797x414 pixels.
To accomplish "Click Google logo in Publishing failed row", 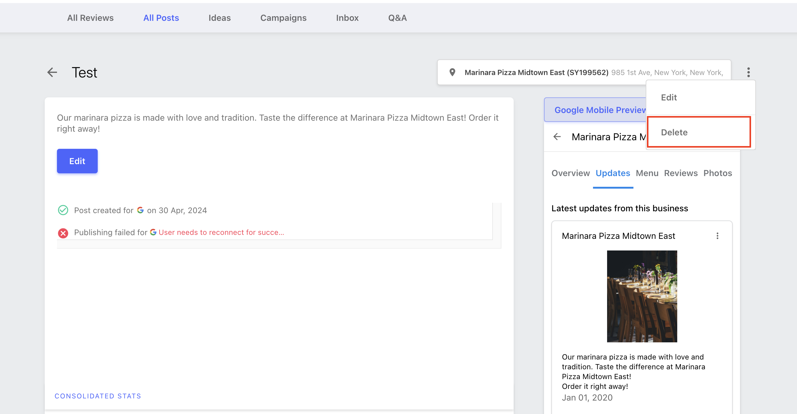I will click(153, 232).
